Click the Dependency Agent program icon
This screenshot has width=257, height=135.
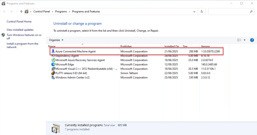click(53, 56)
